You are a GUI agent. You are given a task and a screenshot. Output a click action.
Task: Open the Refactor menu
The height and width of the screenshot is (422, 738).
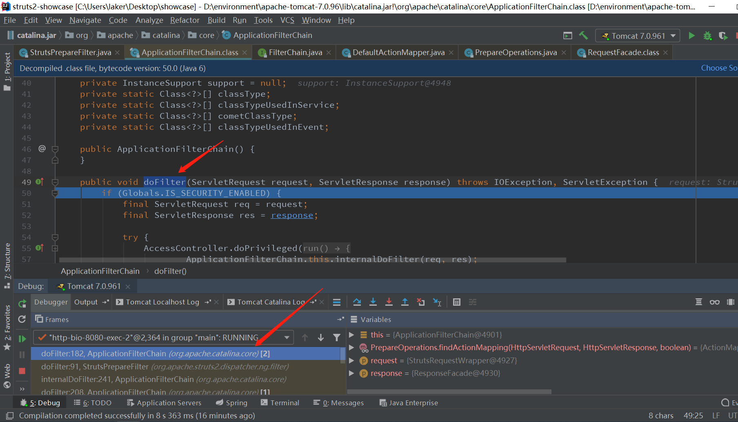pyautogui.click(x=184, y=20)
